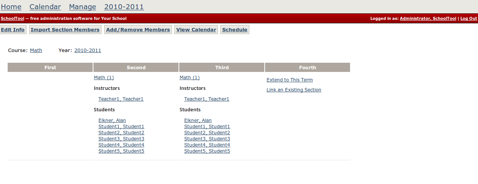This screenshot has height=184, width=478.
Task: Open the Math course link
Action: tap(36, 50)
